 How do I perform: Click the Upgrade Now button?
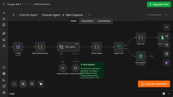[159, 4]
